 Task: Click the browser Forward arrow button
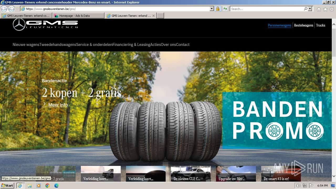pos(11,9)
